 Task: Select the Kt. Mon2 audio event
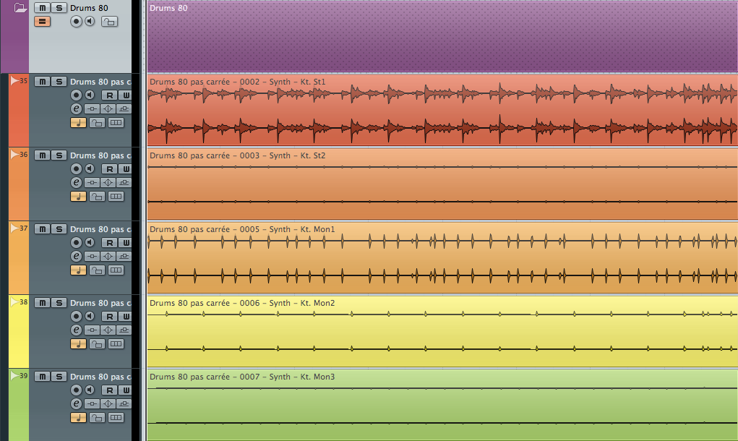coord(442,332)
